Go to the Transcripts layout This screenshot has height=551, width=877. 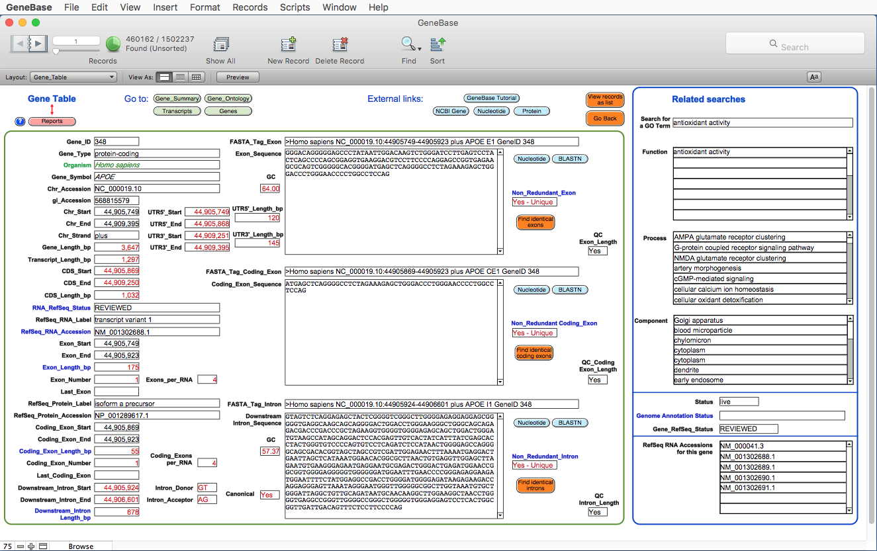177,111
